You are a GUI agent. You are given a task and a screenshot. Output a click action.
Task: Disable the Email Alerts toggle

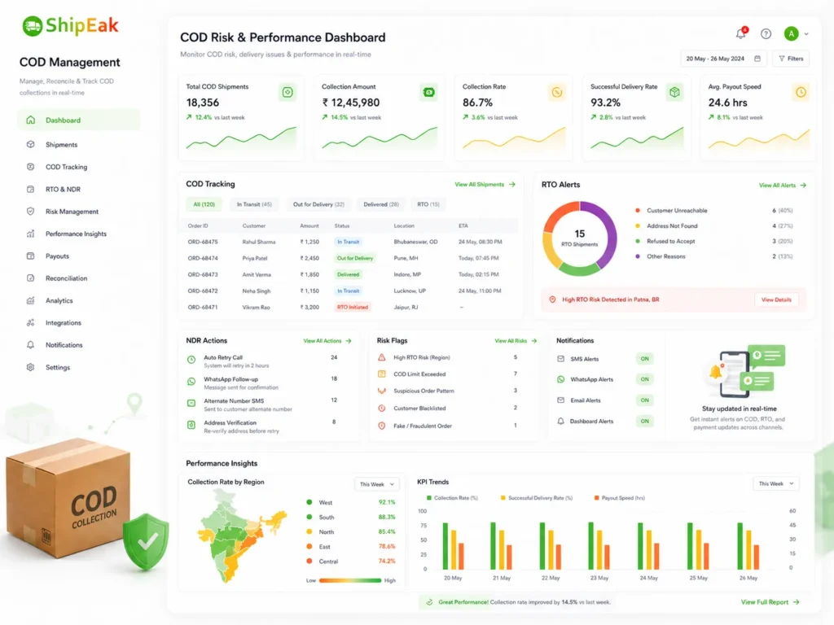[645, 400]
